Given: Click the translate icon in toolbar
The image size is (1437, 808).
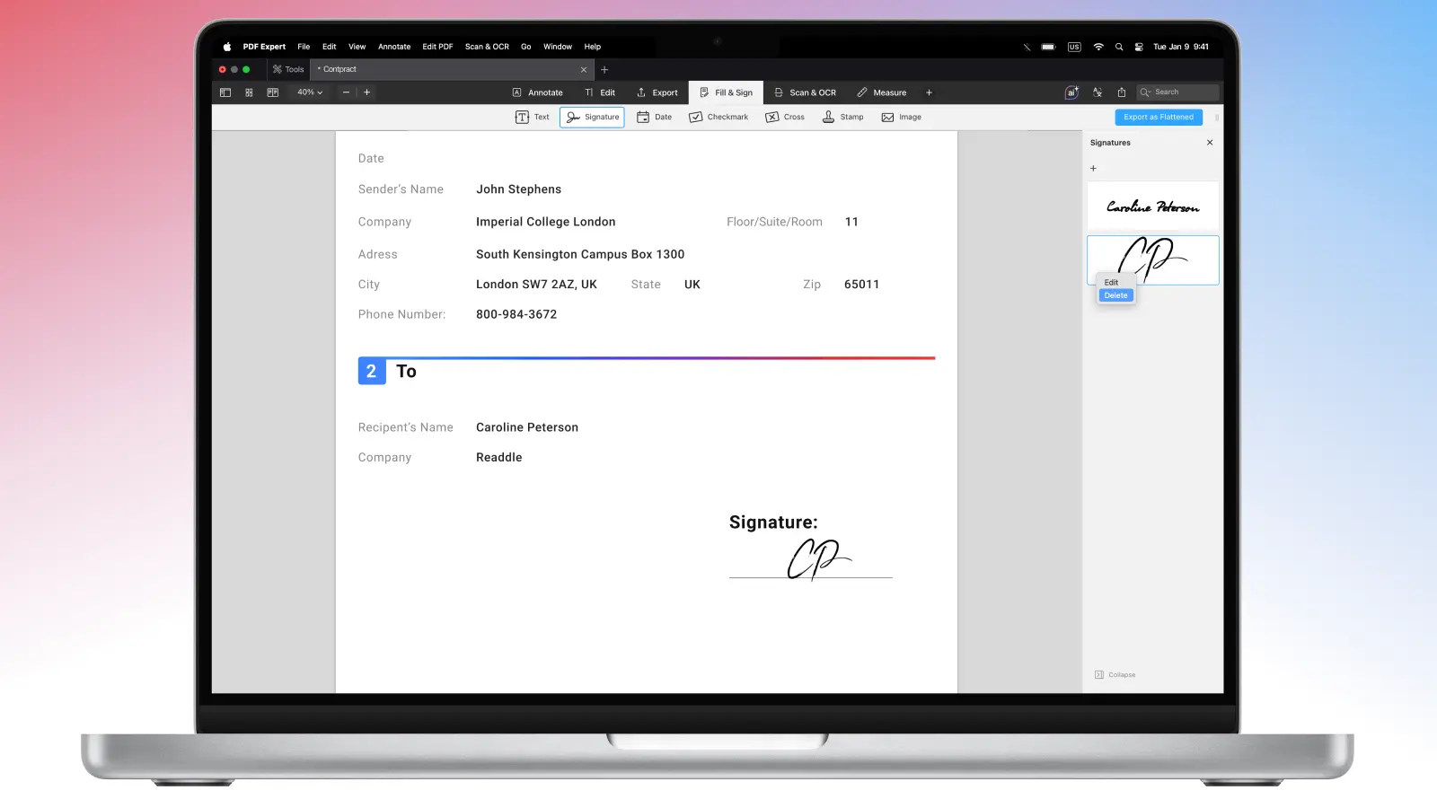Looking at the screenshot, I should (x=1097, y=92).
